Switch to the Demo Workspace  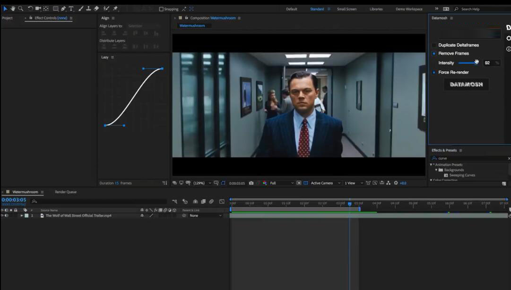[x=409, y=9]
